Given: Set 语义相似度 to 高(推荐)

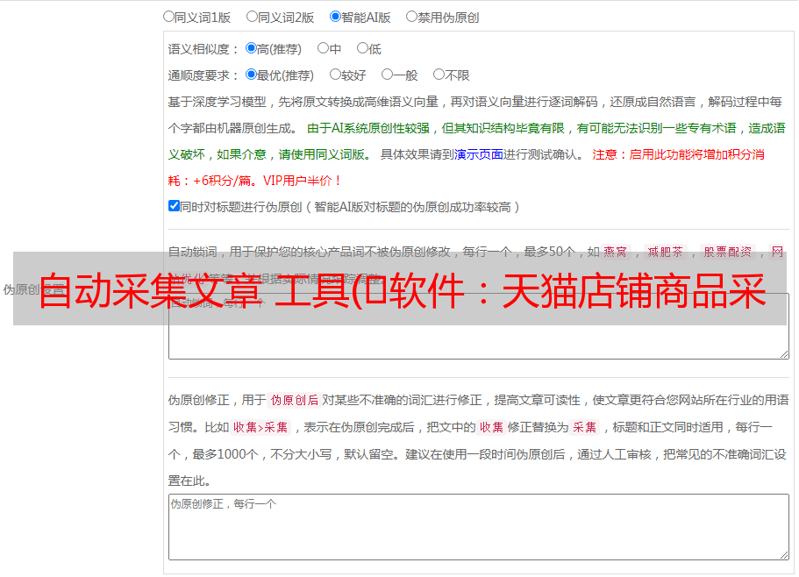Looking at the screenshot, I should click(251, 48).
